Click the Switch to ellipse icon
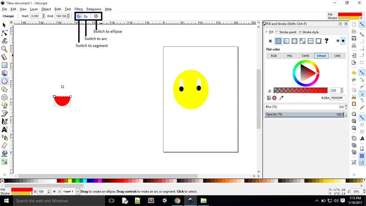Image resolution: width=366 pixels, height=206 pixels. (x=96, y=16)
